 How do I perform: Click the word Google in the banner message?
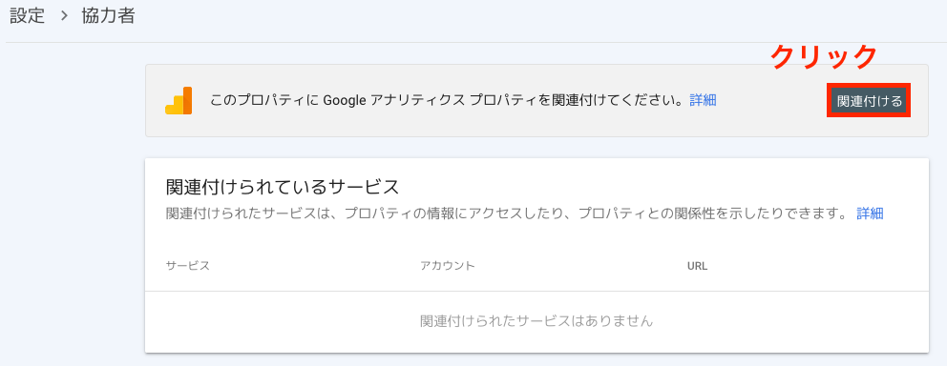(345, 101)
